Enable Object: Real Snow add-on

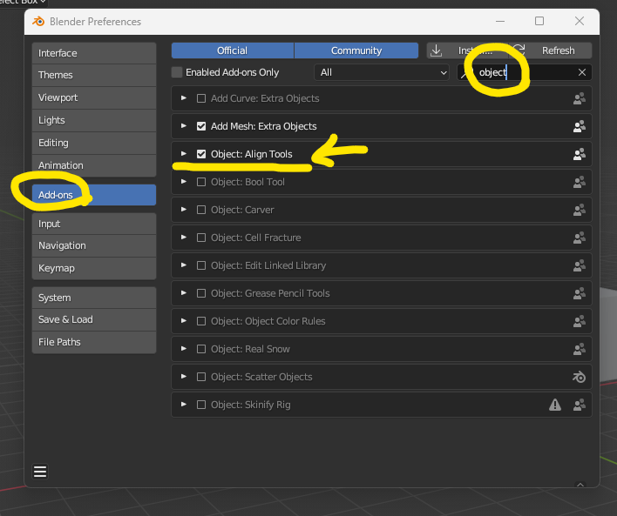tap(201, 349)
